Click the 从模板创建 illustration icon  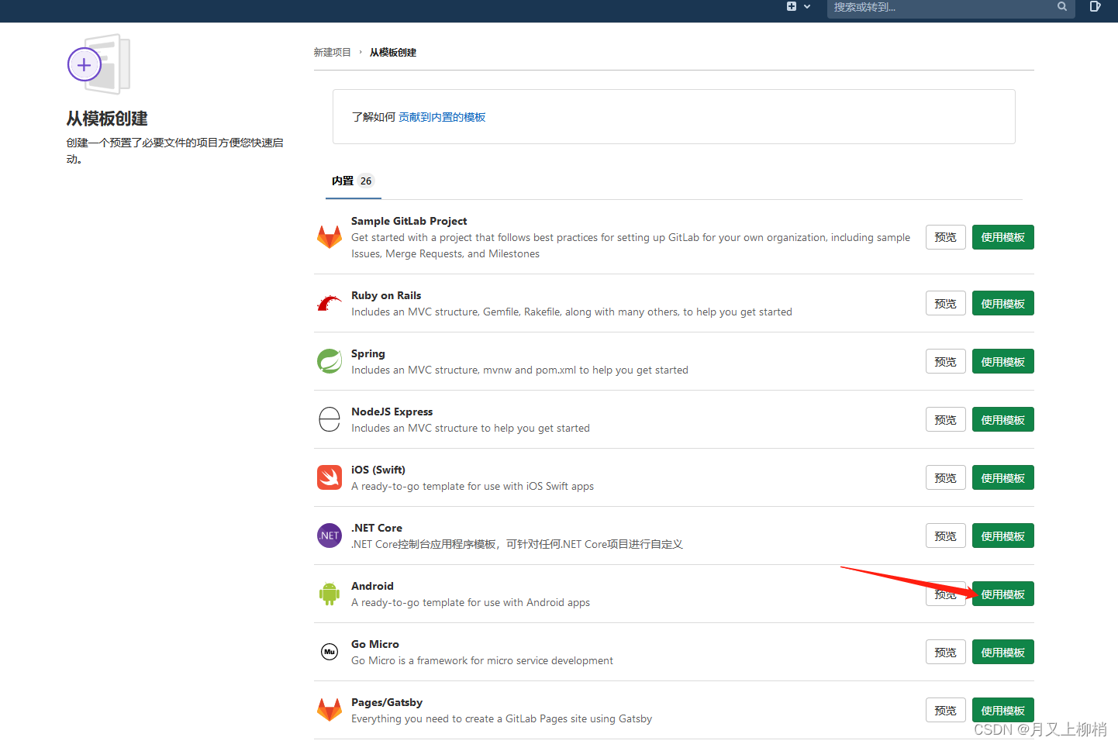[99, 64]
